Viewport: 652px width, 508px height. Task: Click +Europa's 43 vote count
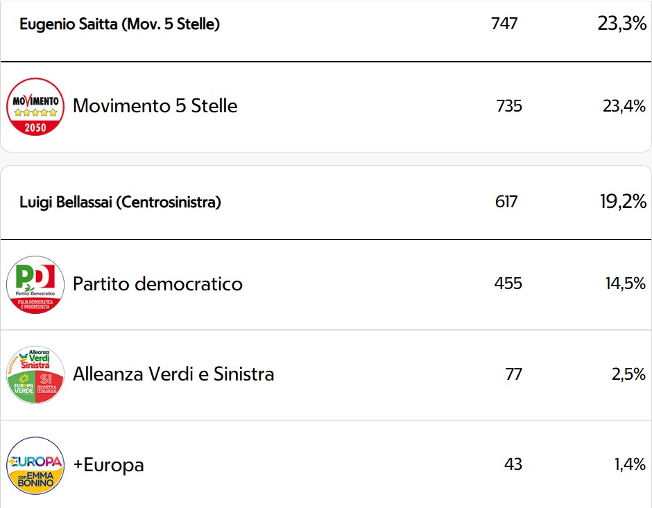[513, 464]
